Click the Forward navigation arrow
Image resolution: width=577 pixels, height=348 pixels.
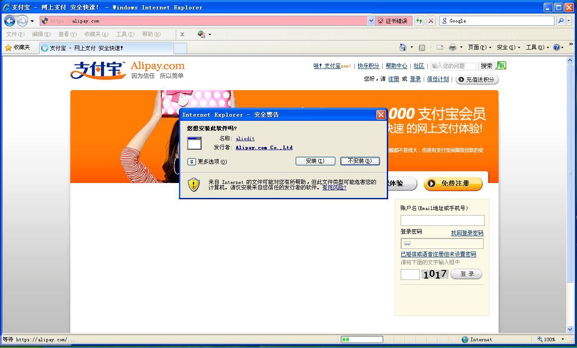(22, 21)
